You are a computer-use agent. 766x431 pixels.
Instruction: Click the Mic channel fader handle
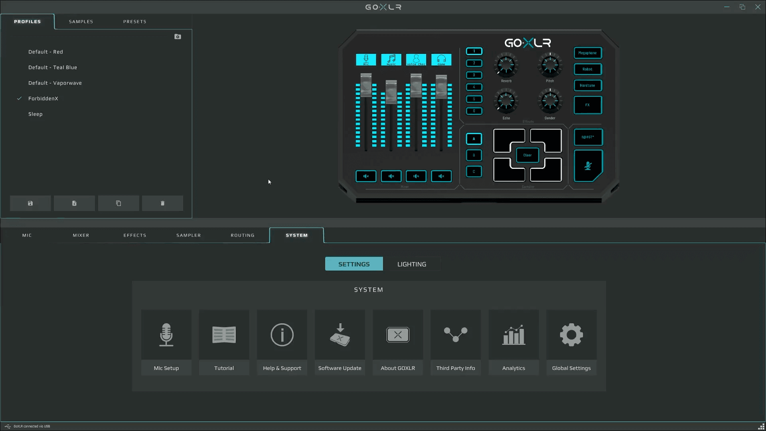click(366, 85)
